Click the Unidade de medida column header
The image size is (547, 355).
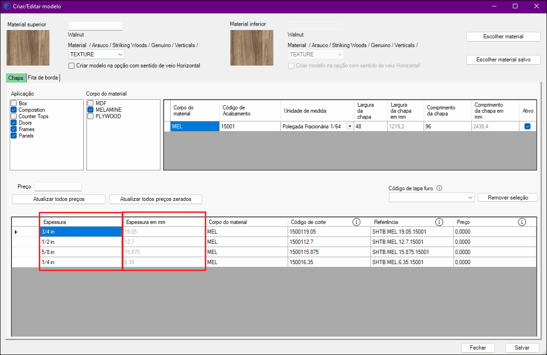pos(317,111)
